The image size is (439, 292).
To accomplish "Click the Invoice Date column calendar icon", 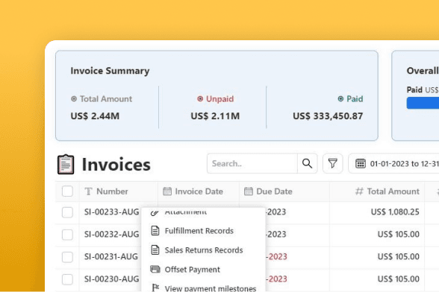I will (167, 191).
